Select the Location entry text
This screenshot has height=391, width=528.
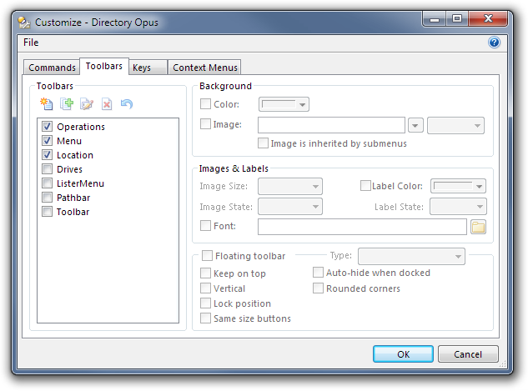tap(75, 155)
